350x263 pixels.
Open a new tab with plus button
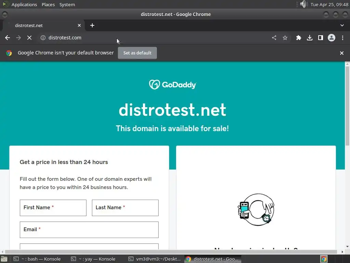(92, 25)
